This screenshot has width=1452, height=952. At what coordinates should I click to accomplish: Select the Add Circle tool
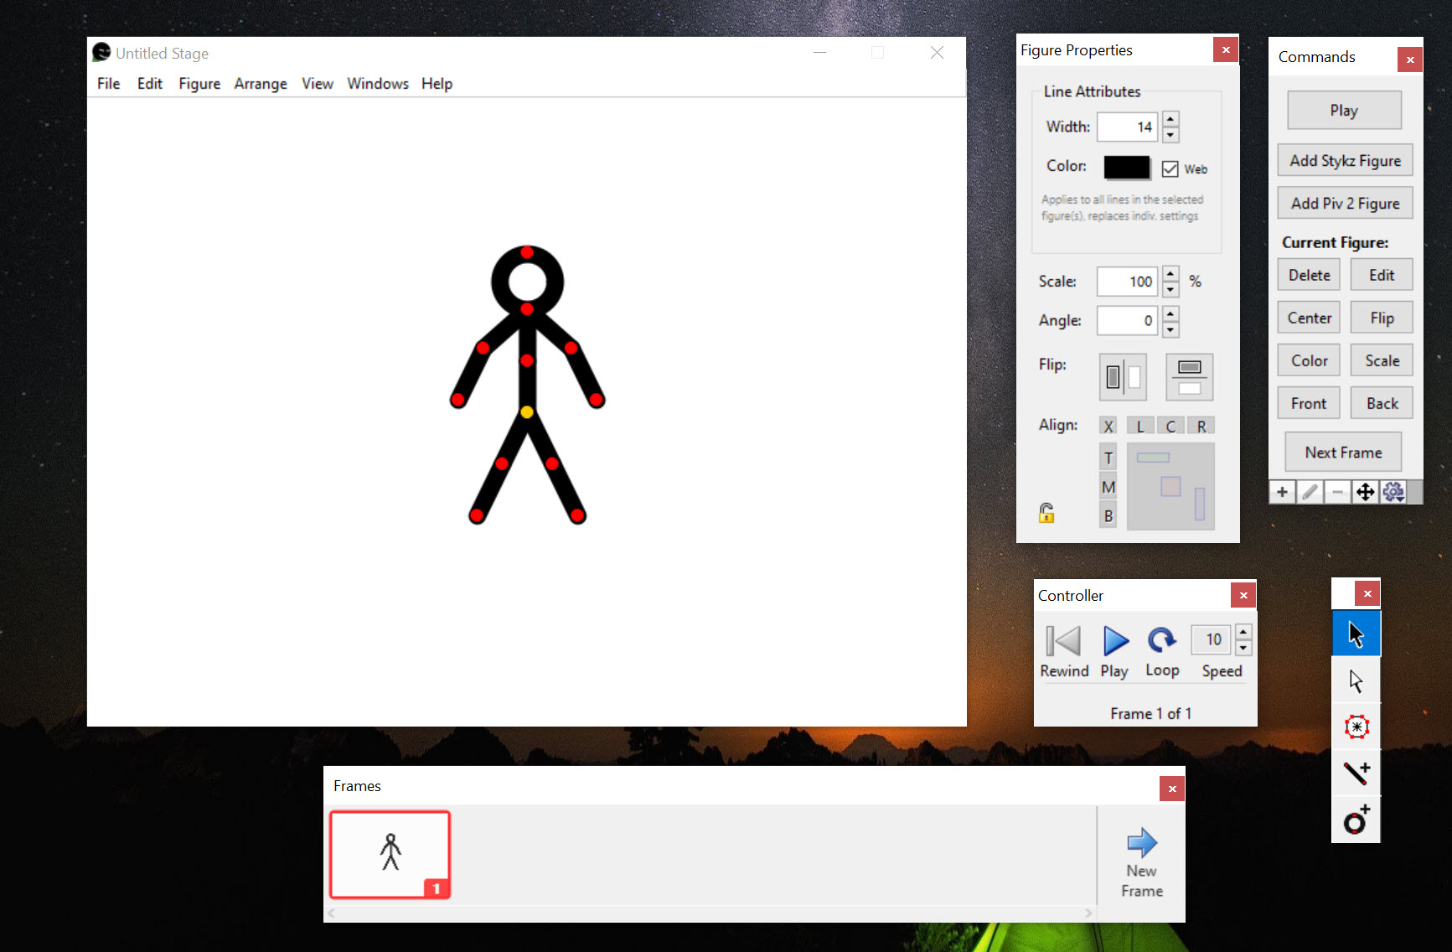point(1356,820)
